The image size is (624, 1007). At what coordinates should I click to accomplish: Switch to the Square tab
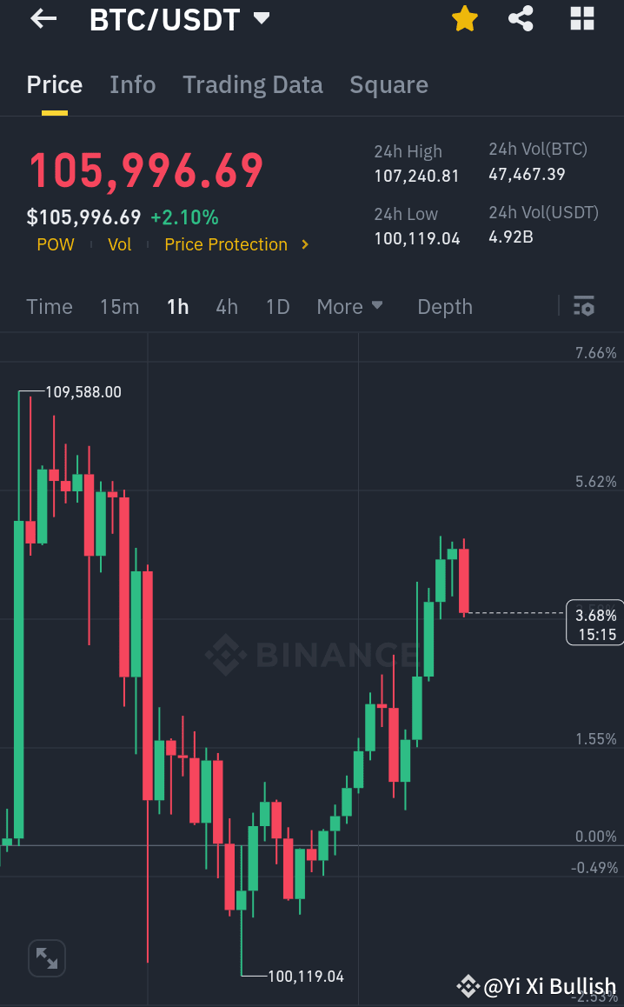coord(388,84)
